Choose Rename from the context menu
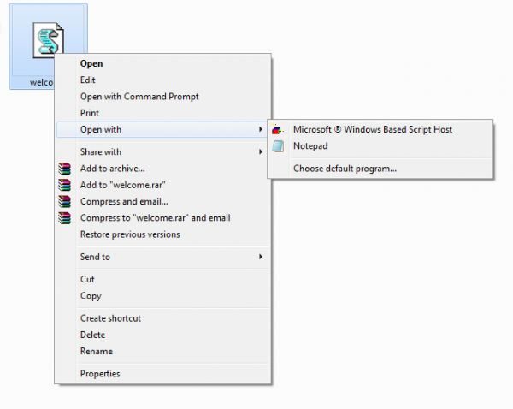This screenshot has width=513, height=409. click(162, 352)
